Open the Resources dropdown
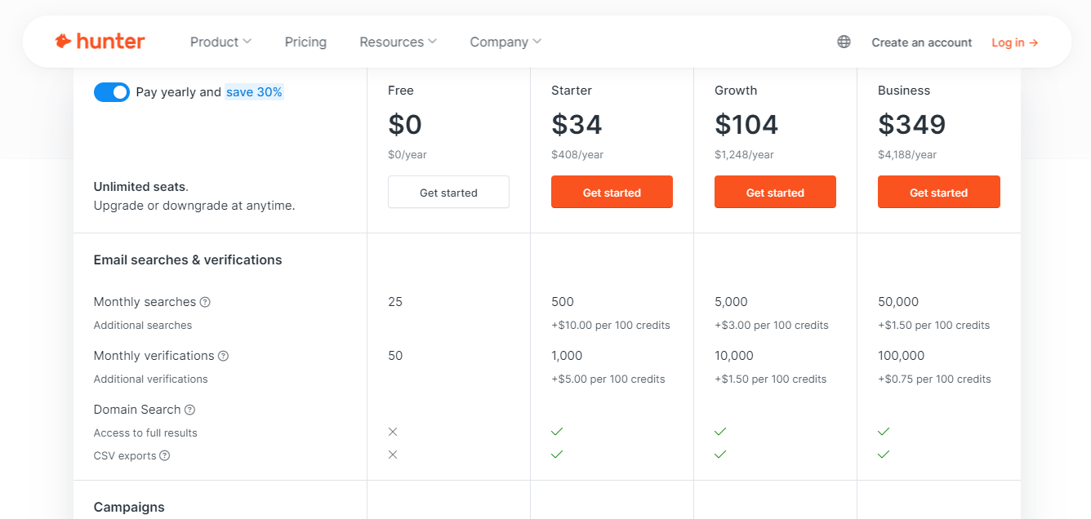 tap(398, 41)
